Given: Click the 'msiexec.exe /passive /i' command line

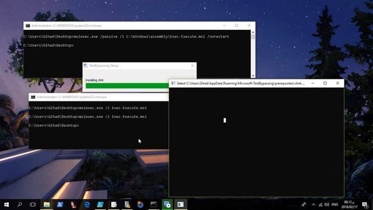Looking at the screenshot, I should 126,37.
